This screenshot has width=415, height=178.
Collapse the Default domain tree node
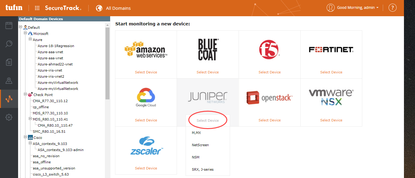[21, 27]
